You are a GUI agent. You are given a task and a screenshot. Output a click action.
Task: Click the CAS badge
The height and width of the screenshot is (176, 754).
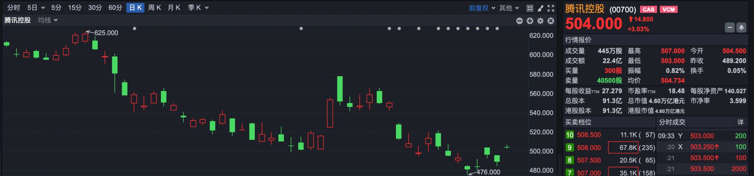pyautogui.click(x=648, y=9)
